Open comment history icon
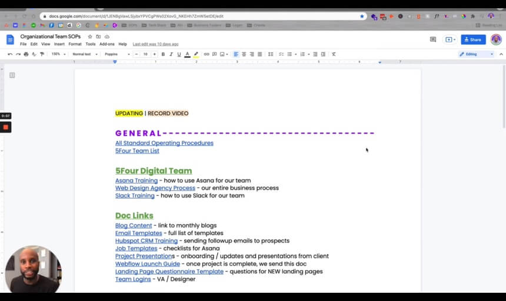This screenshot has width=506, height=301. click(433, 39)
